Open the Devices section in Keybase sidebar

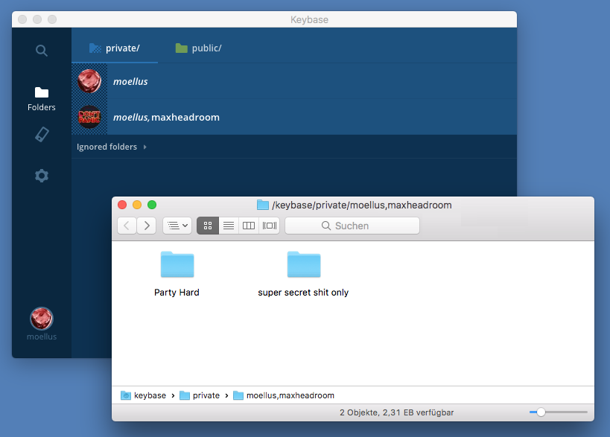pyautogui.click(x=42, y=135)
